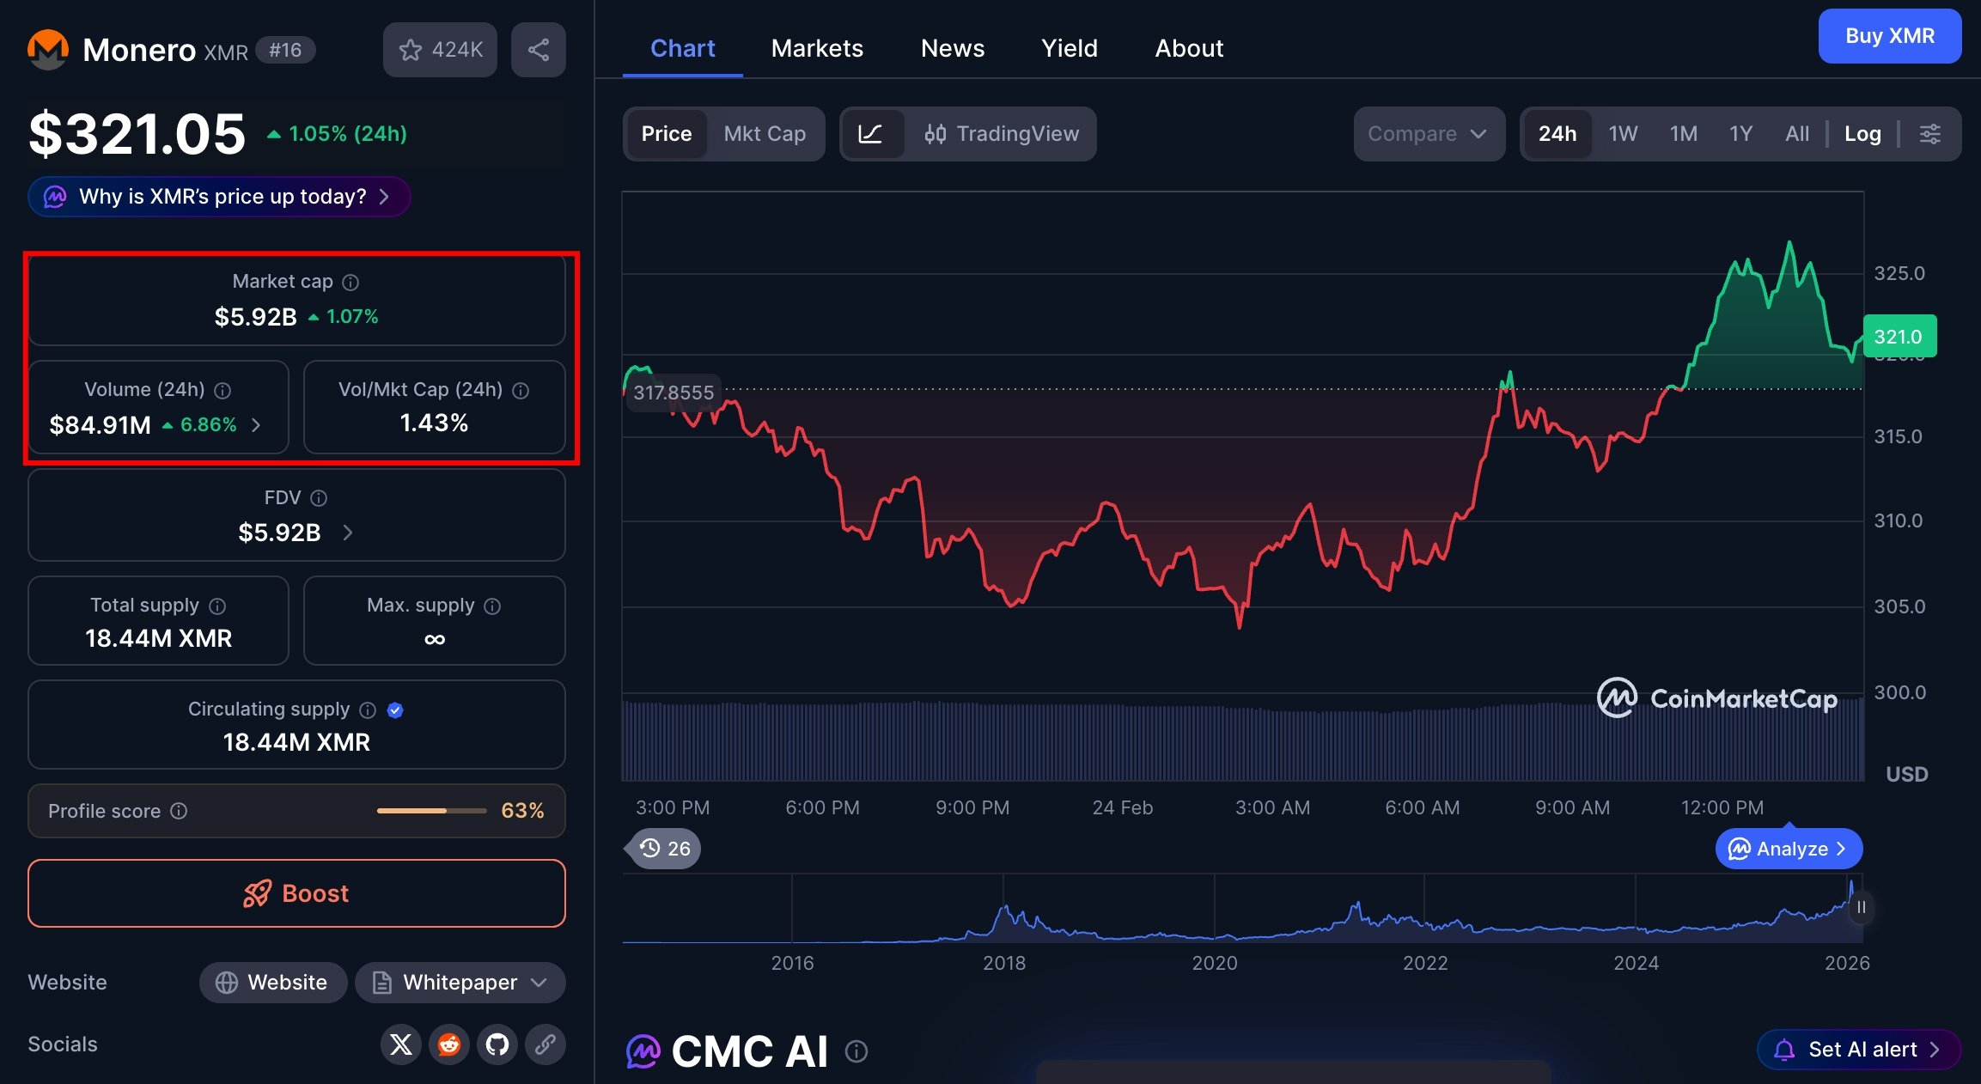Open the GitHub social link

coord(497,1044)
